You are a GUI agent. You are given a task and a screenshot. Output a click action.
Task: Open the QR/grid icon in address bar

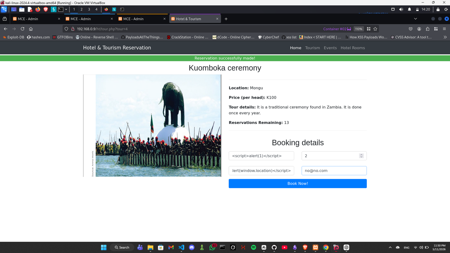(x=368, y=29)
